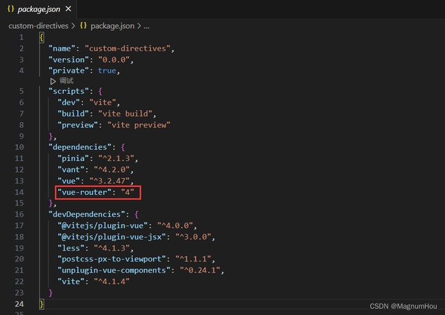Image resolution: width=445 pixels, height=315 pixels.
Task: Click the "@vitejs/plugin-vue" key on line 17
Action: pos(103,225)
